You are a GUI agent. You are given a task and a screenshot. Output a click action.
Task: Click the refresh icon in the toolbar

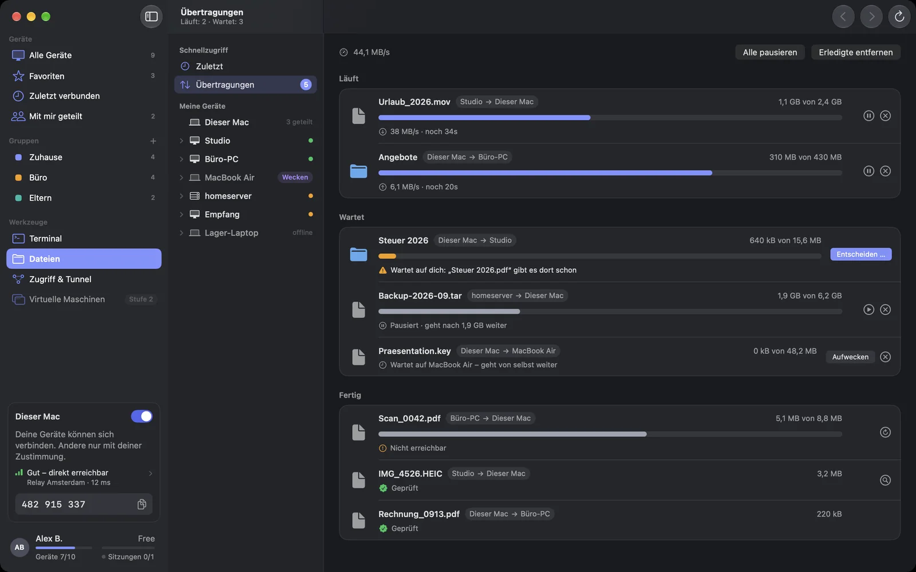[899, 17]
